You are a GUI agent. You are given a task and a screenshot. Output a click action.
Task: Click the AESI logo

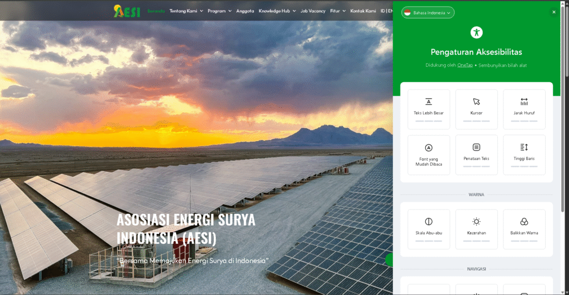(127, 11)
